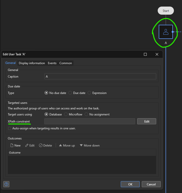Enable Auto-assign when targeting results in one user
The image size is (182, 193).
tap(10, 128)
